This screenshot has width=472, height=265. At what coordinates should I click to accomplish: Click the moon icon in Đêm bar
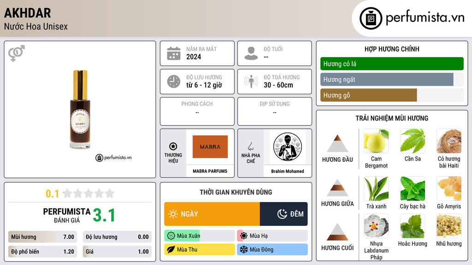[282, 214]
